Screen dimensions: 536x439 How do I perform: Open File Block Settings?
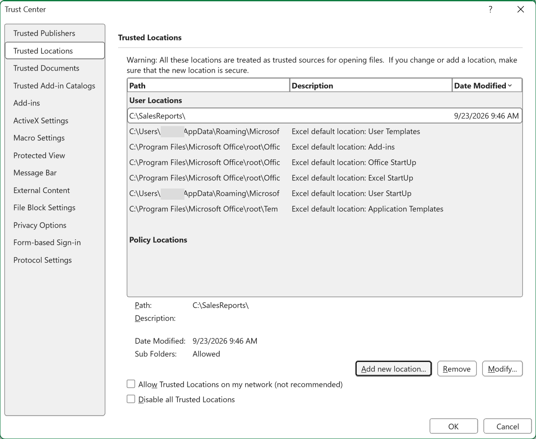pyautogui.click(x=55, y=207)
